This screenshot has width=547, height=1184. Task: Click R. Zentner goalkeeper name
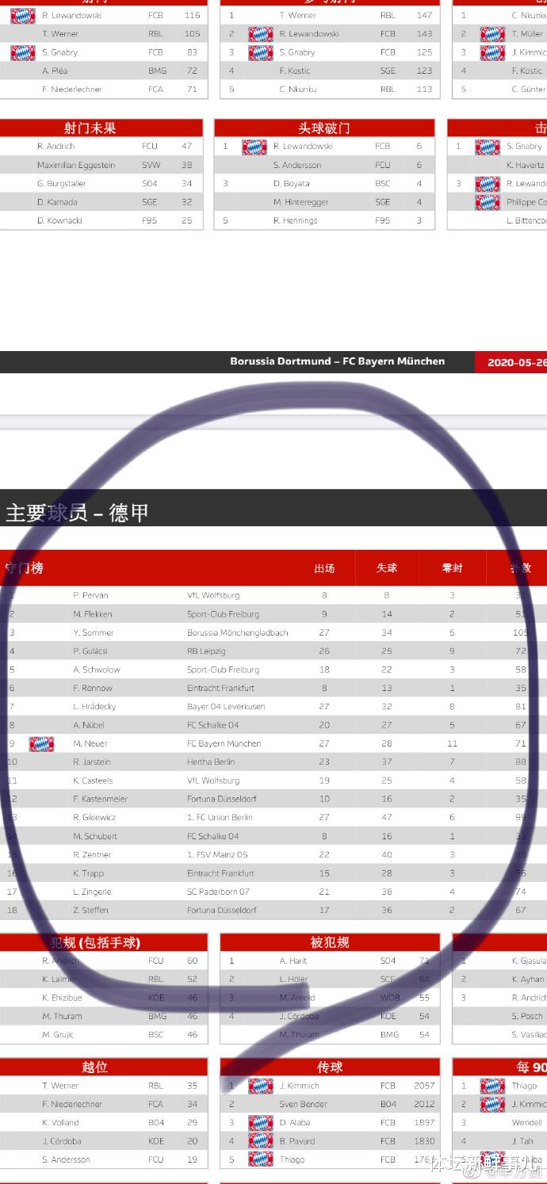[92, 854]
